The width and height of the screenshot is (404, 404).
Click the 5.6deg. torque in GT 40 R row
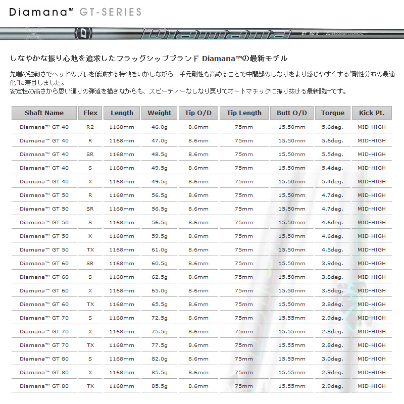(x=333, y=141)
